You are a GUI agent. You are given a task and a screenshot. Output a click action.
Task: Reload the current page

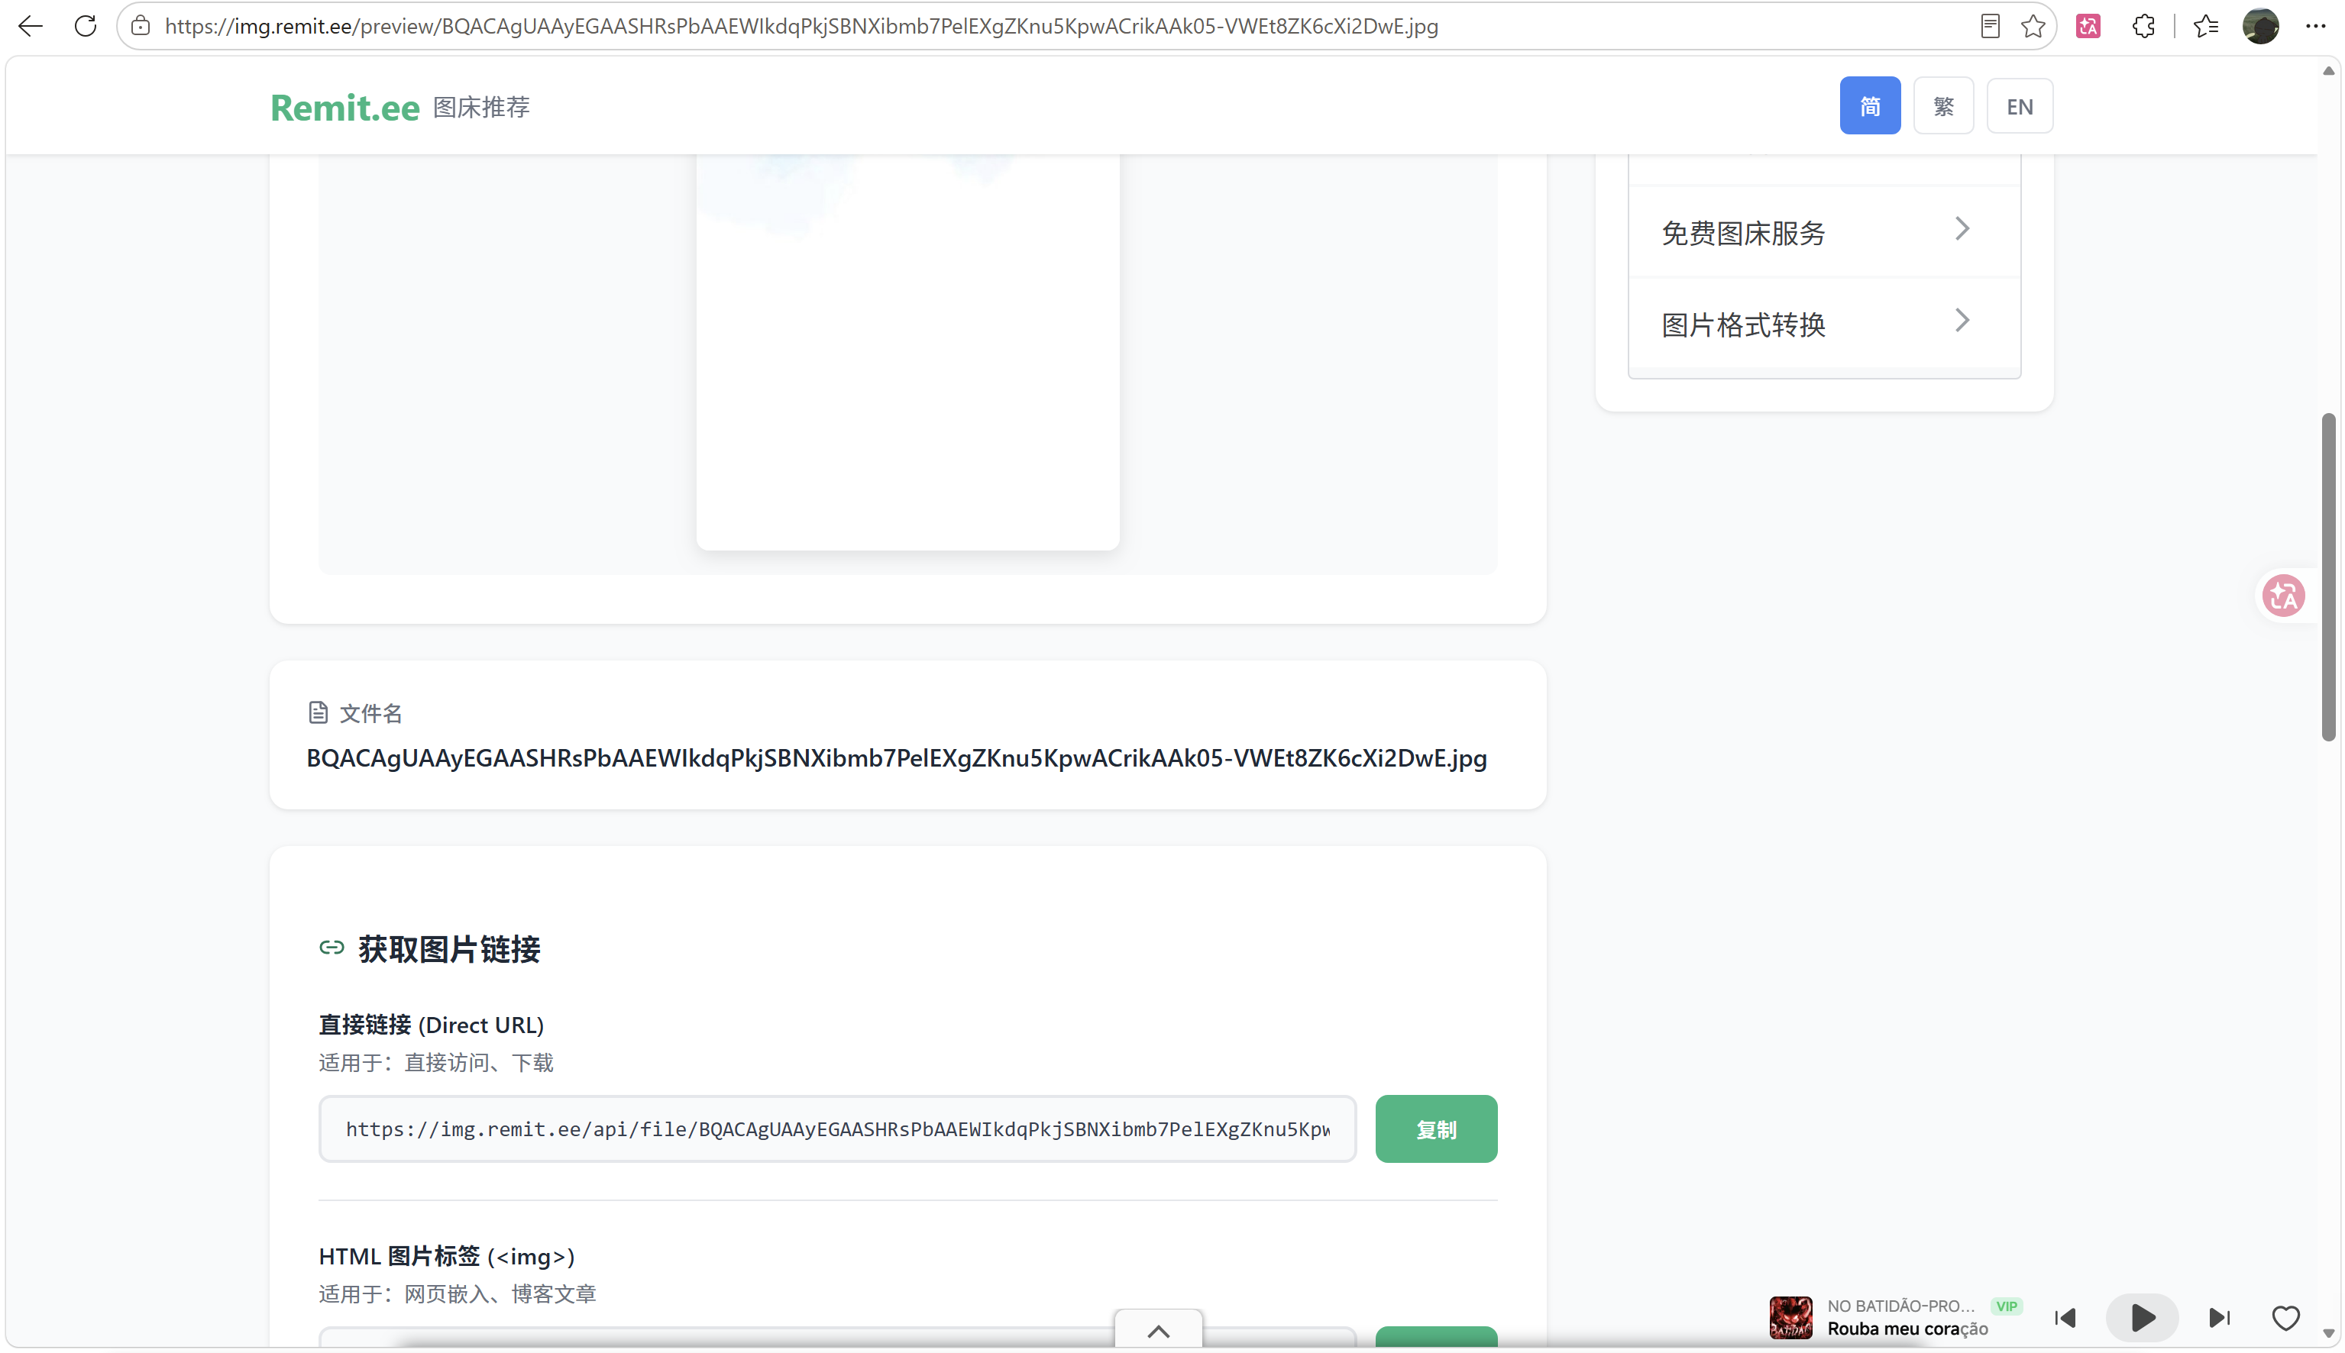click(x=86, y=26)
